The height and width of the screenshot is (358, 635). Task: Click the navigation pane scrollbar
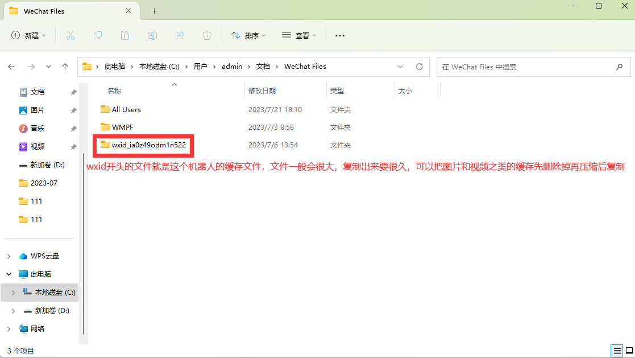[x=84, y=243]
